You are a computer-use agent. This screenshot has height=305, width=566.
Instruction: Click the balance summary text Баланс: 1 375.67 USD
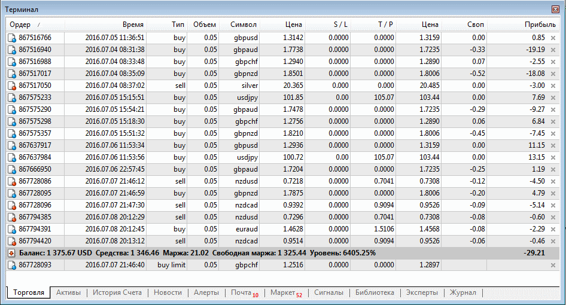pyautogui.click(x=56, y=253)
